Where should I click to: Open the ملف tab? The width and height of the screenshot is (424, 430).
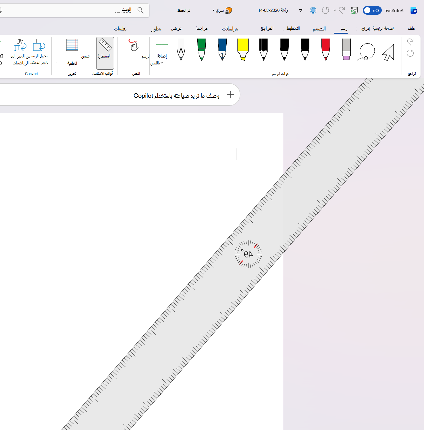pos(411,28)
